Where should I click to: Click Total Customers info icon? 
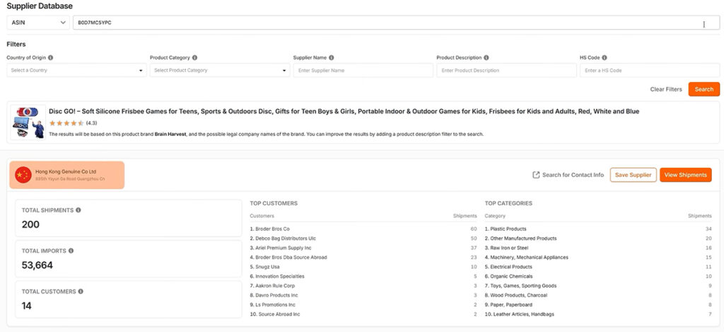(x=81, y=291)
